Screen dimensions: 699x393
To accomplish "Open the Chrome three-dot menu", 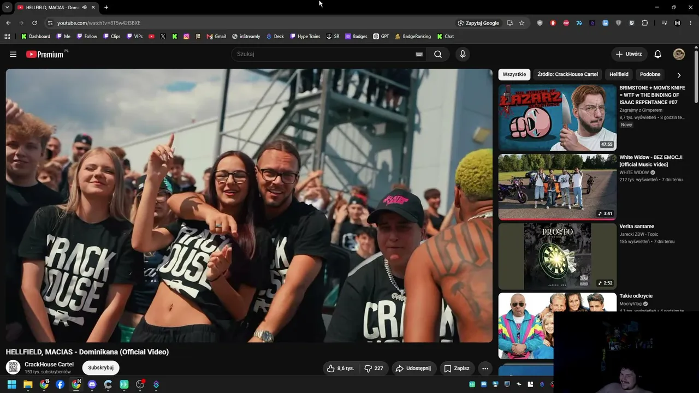I will tap(691, 23).
